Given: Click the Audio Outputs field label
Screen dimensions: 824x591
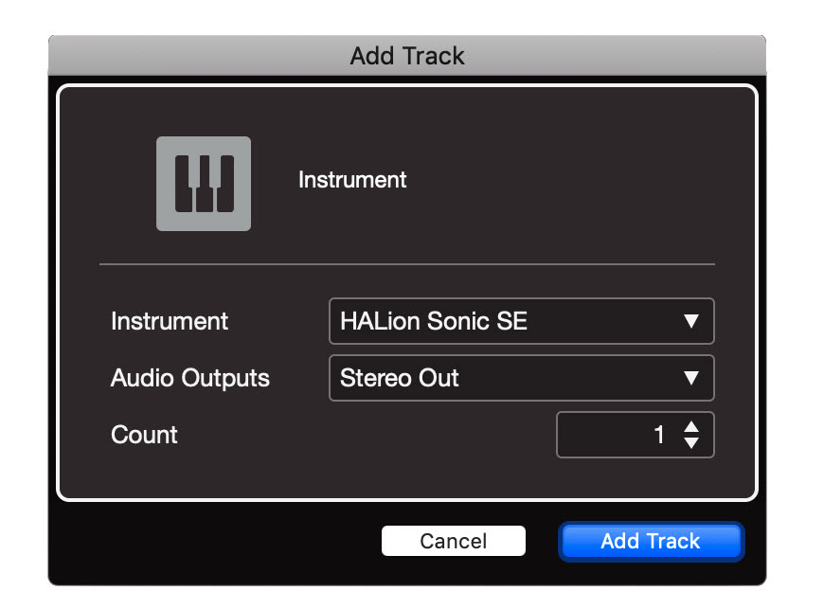Looking at the screenshot, I should (x=190, y=378).
